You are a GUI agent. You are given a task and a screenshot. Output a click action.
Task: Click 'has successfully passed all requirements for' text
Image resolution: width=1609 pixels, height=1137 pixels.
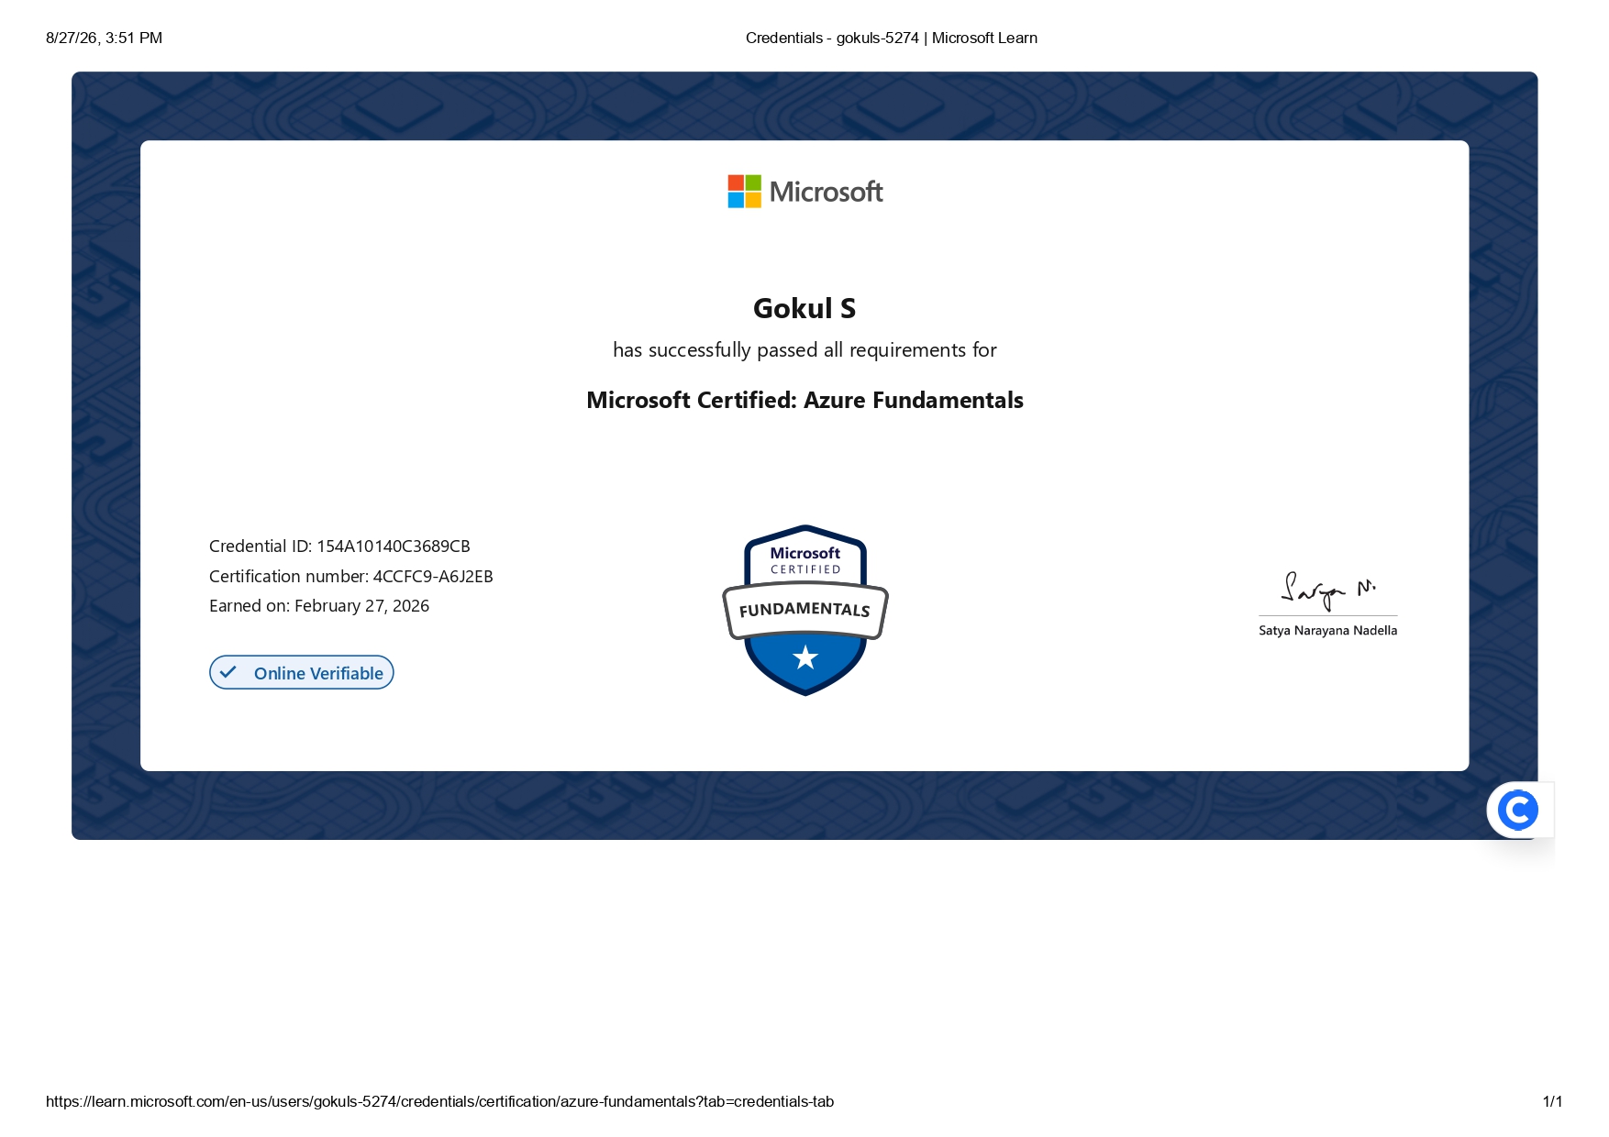click(804, 350)
